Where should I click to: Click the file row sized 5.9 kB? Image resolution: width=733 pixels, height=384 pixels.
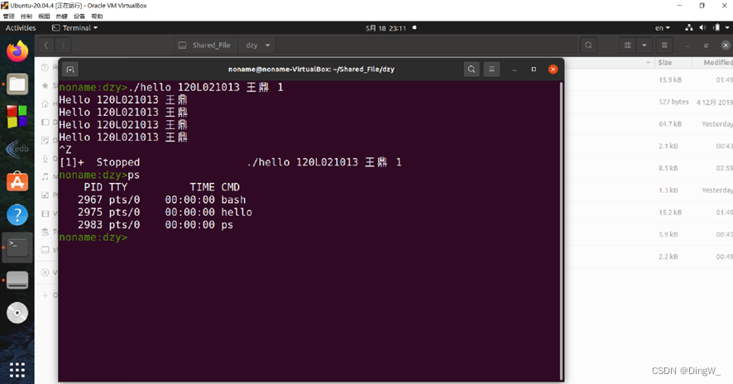(x=649, y=234)
